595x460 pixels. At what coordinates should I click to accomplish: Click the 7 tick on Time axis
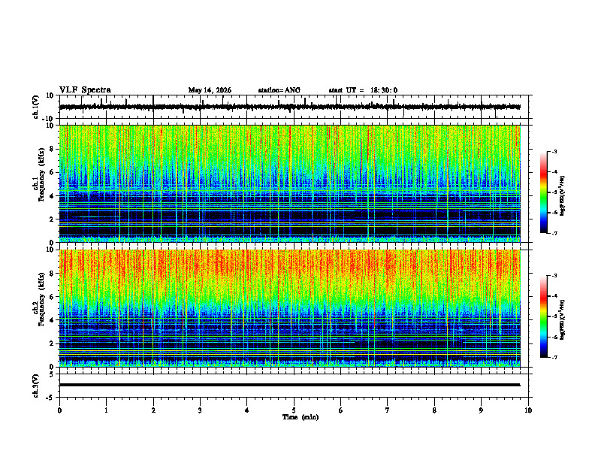tap(388, 410)
